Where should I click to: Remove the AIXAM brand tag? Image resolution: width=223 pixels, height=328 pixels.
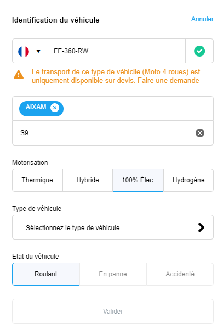55,108
